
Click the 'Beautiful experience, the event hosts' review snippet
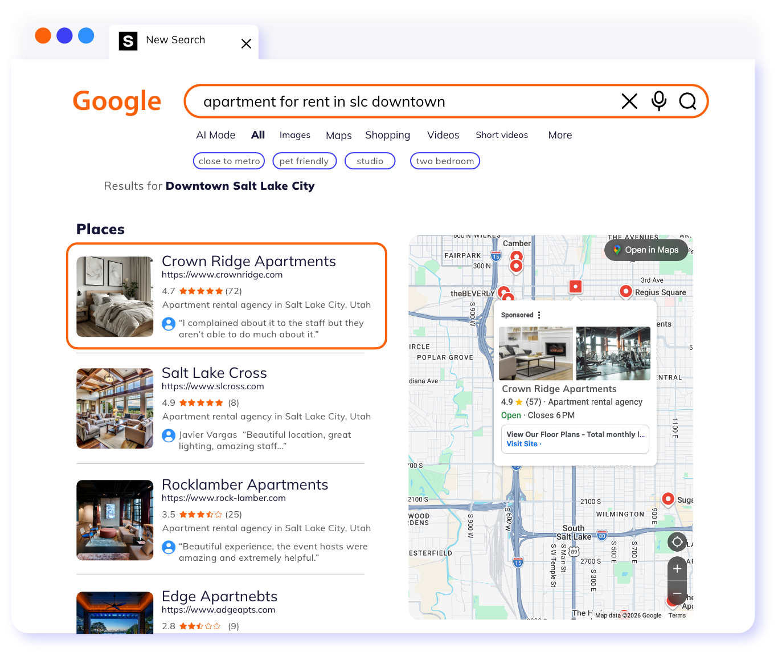click(273, 552)
